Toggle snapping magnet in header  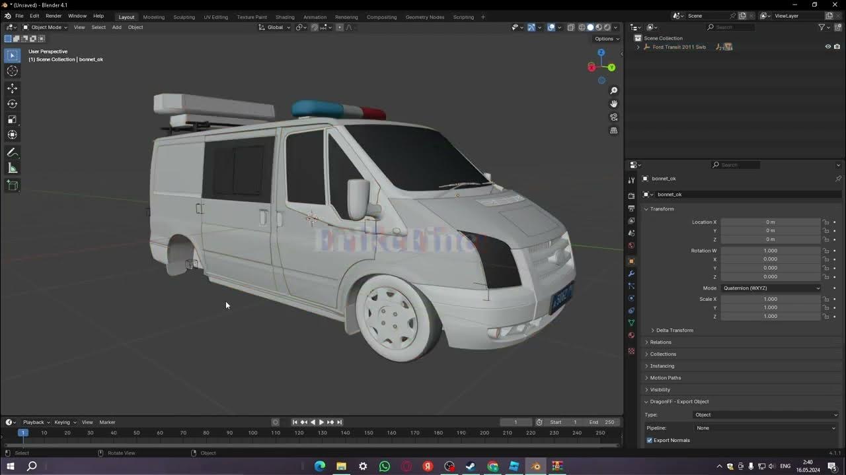point(314,27)
